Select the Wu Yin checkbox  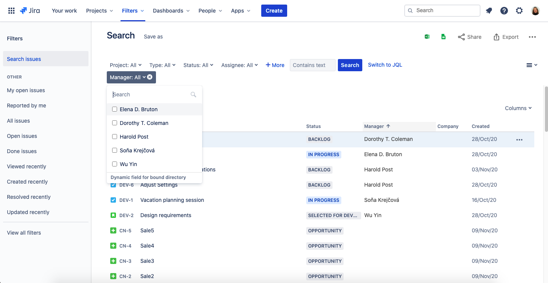point(114,164)
